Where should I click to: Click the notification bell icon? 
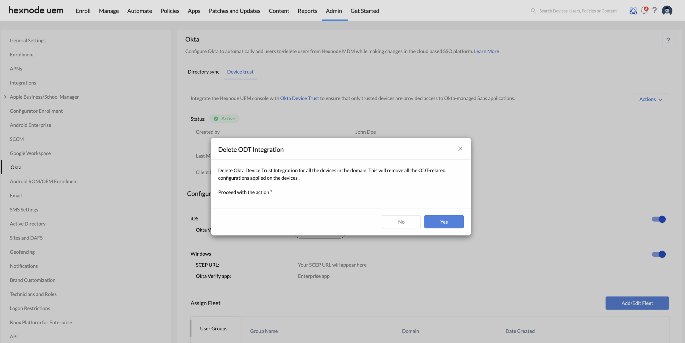644,11
